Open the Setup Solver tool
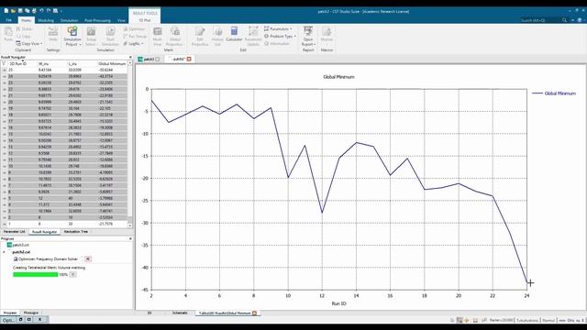The height and width of the screenshot is (330, 587). coord(91,36)
